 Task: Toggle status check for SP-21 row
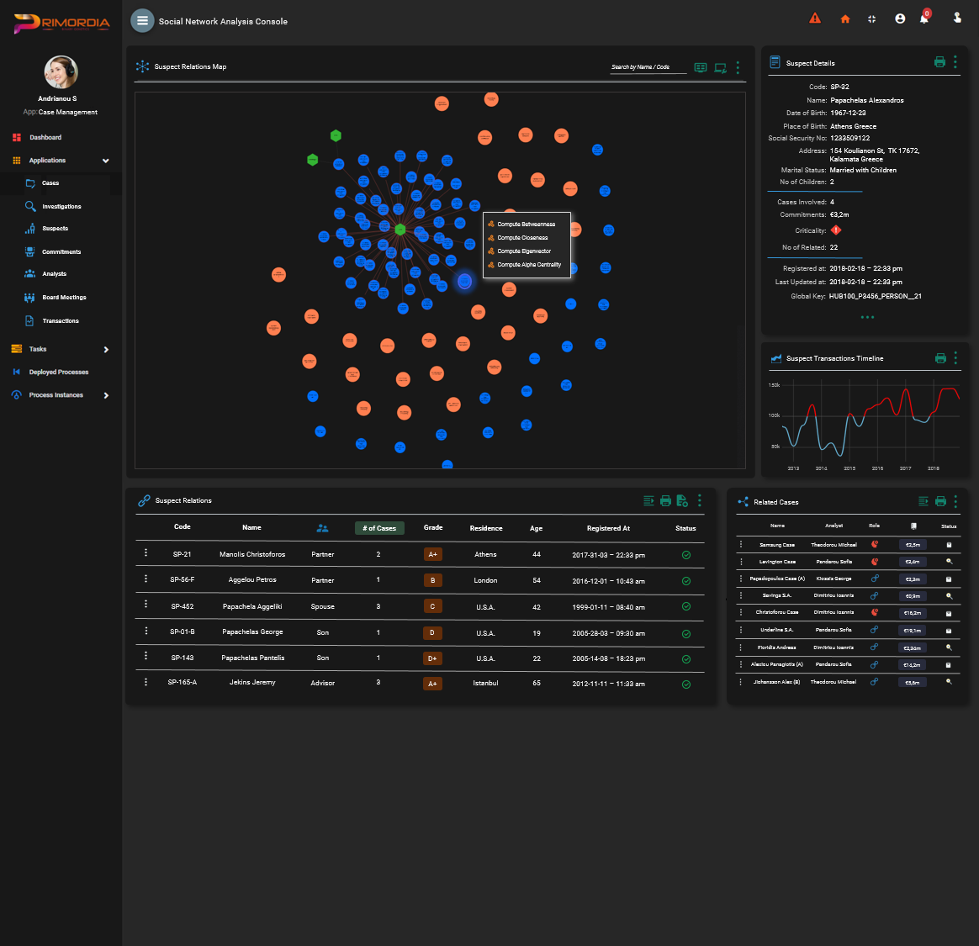click(x=685, y=555)
